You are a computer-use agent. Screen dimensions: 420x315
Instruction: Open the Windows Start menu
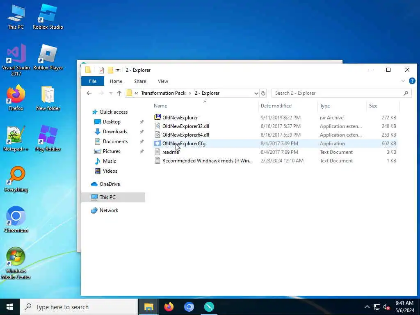[x=10, y=307]
